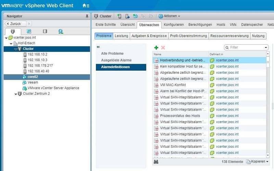274x171 pixels.
Task: Open the home menu icon in header
Action: pos(86,5)
